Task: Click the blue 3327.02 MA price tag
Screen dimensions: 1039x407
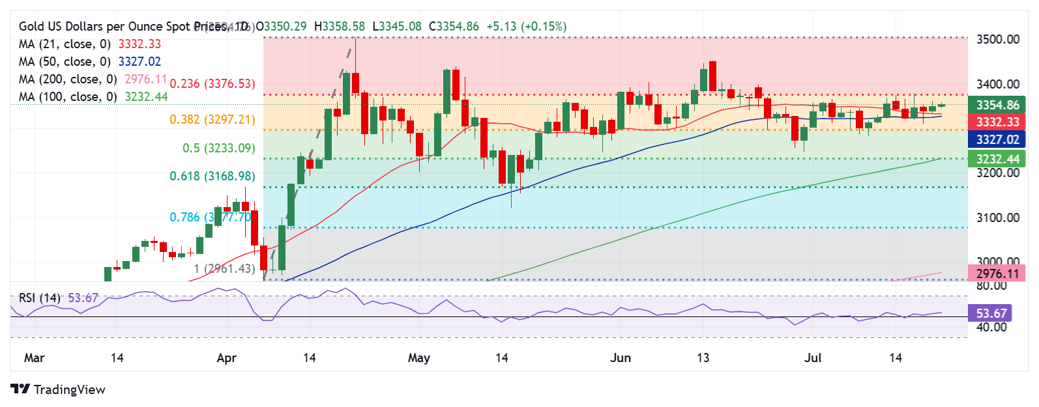Action: pos(997,139)
